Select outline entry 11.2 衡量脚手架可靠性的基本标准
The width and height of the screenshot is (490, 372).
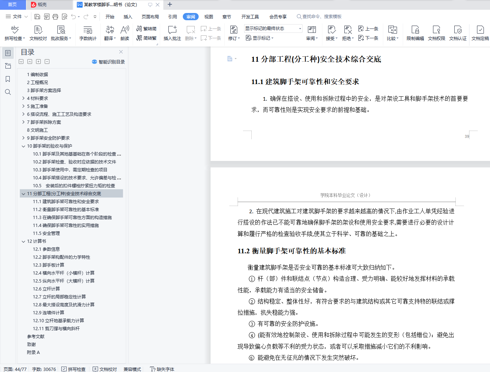[x=66, y=210]
